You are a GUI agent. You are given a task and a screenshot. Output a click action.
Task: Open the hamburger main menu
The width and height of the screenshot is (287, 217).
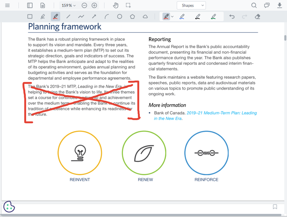tap(7, 5)
